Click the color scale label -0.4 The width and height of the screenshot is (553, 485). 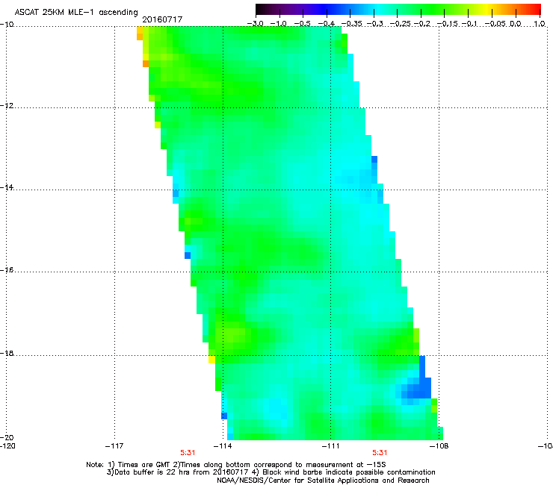[x=327, y=24]
